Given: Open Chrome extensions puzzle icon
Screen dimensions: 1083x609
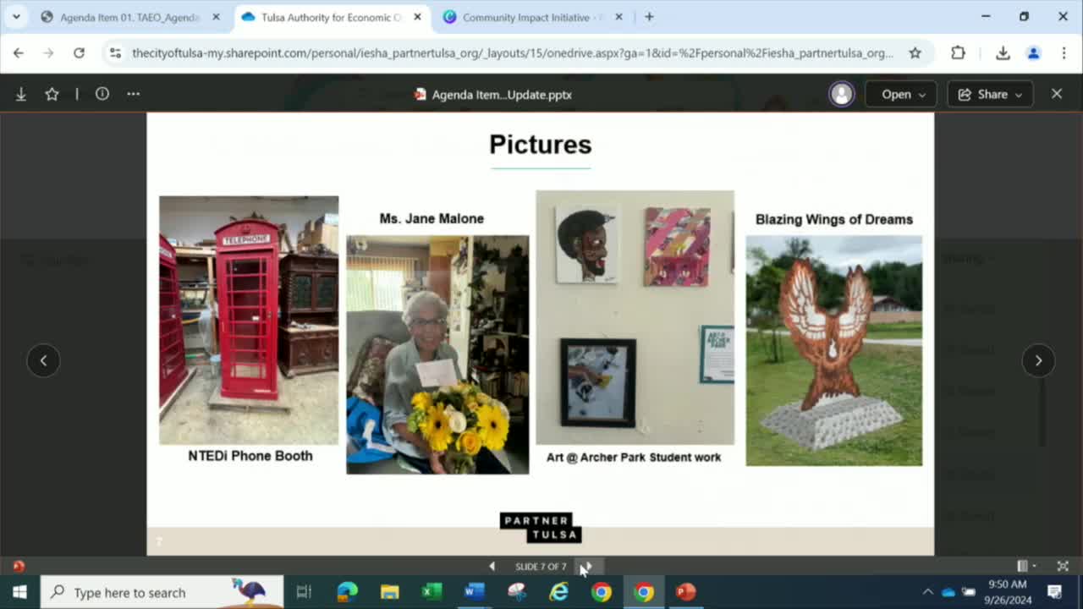Looking at the screenshot, I should [958, 52].
